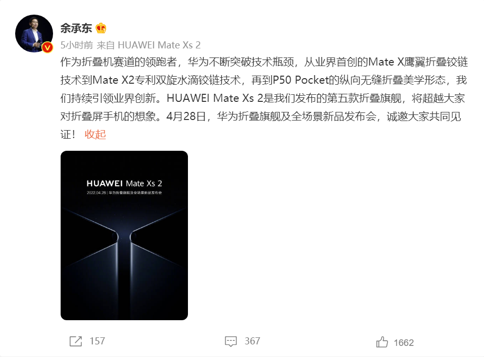Screen dimensions: 484x357
Task: Click the repost count 157
Action: [x=97, y=341]
